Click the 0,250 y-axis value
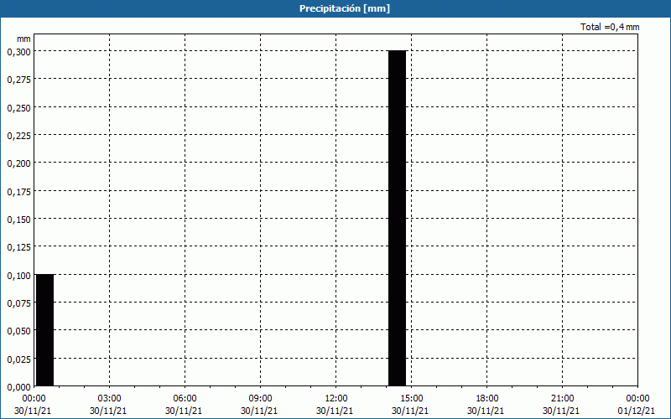 pyautogui.click(x=18, y=108)
